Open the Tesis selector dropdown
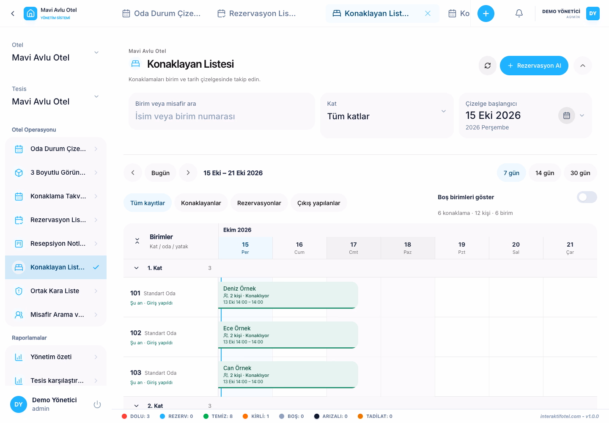This screenshot has height=423, width=609. click(56, 96)
